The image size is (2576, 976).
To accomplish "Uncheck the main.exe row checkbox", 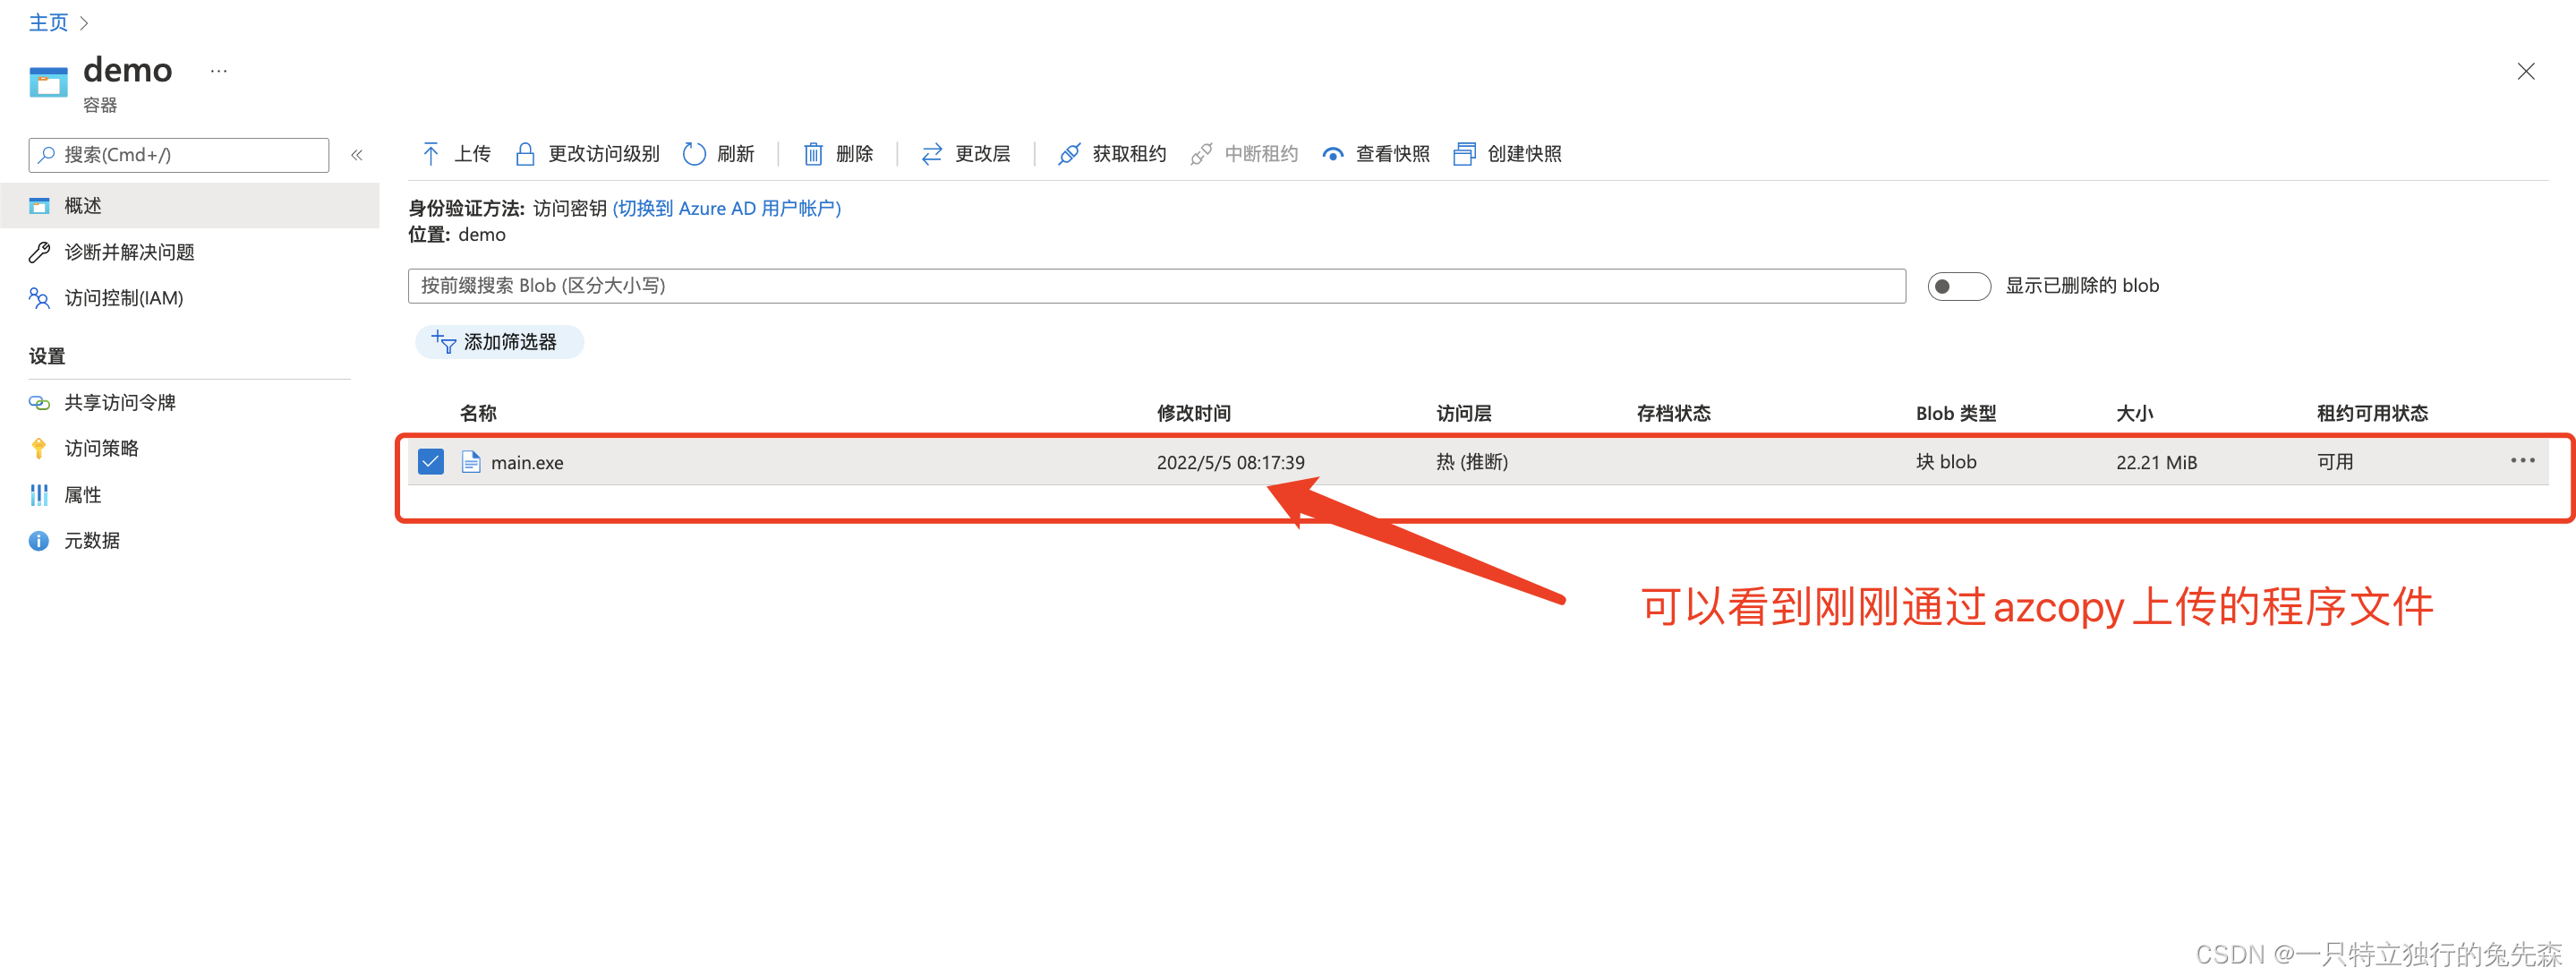I will tap(431, 462).
